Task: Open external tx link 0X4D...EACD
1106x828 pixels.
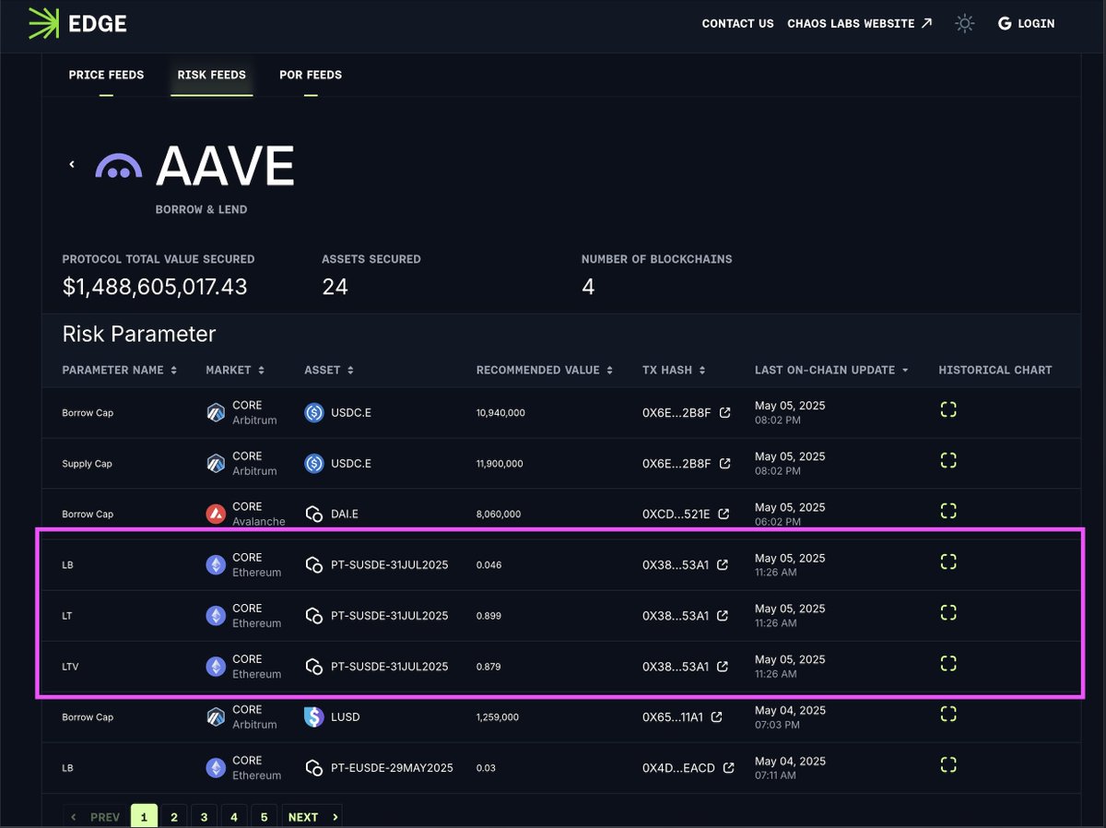Action: [x=729, y=767]
